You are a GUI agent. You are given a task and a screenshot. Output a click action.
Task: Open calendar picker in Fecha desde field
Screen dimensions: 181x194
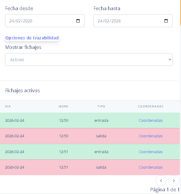point(78,21)
